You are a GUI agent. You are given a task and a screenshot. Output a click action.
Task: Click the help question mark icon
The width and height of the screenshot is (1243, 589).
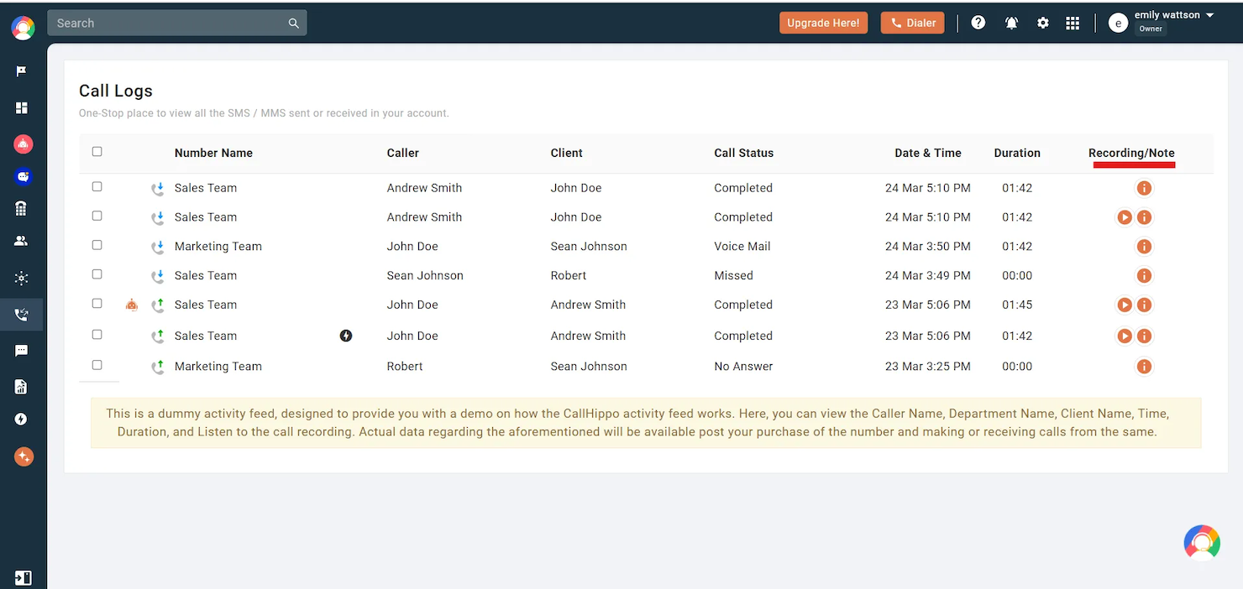[978, 23]
